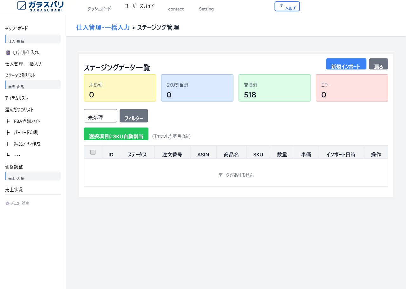Open メニュー設定 via the gear icon
This screenshot has height=289, width=406.
[7, 203]
